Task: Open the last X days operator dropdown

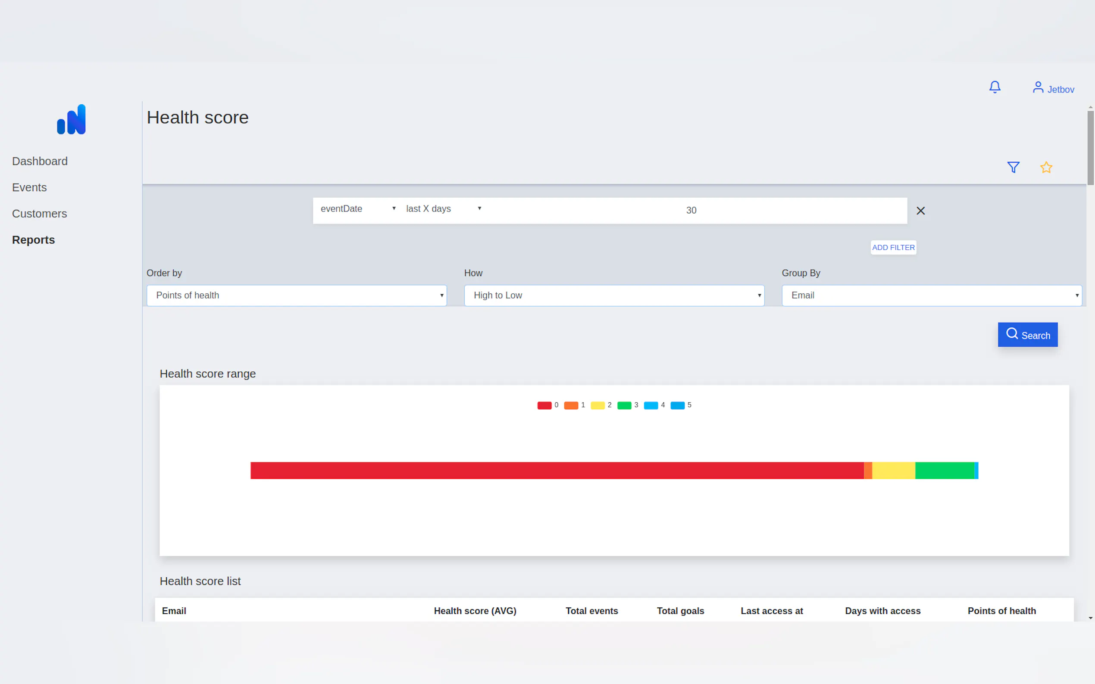Action: (x=443, y=209)
